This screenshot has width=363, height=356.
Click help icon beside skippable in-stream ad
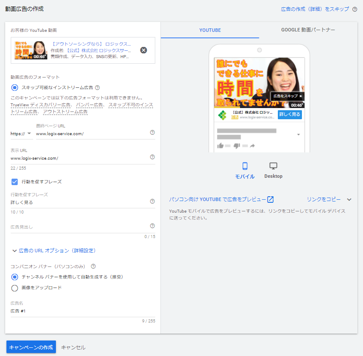coord(98,87)
